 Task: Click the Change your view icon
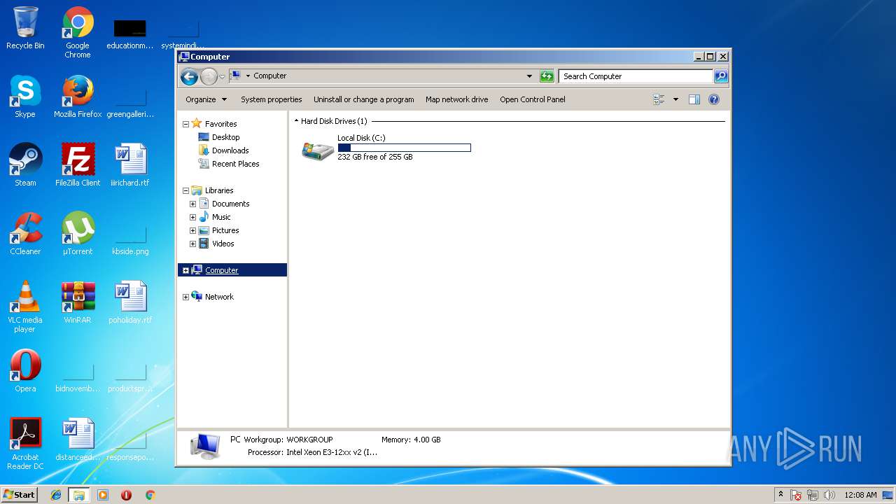[x=659, y=99]
